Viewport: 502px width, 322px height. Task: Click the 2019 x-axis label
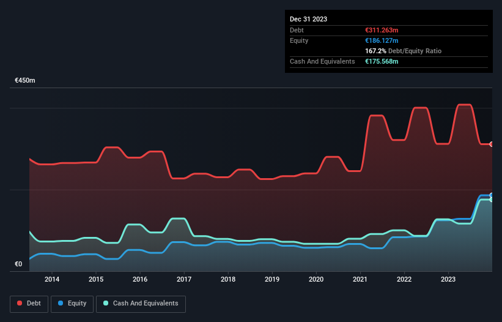[x=272, y=279]
